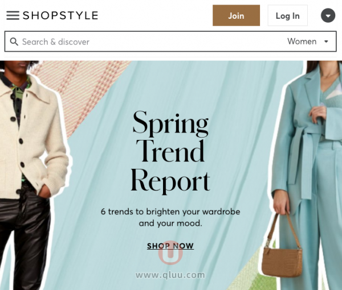342x290 pixels.
Task: Click the '6 trends to brighten' subtitle
Action: click(x=170, y=217)
